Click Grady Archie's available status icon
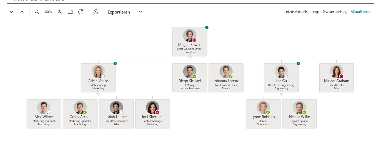The width and height of the screenshot is (381, 141). click(x=85, y=112)
